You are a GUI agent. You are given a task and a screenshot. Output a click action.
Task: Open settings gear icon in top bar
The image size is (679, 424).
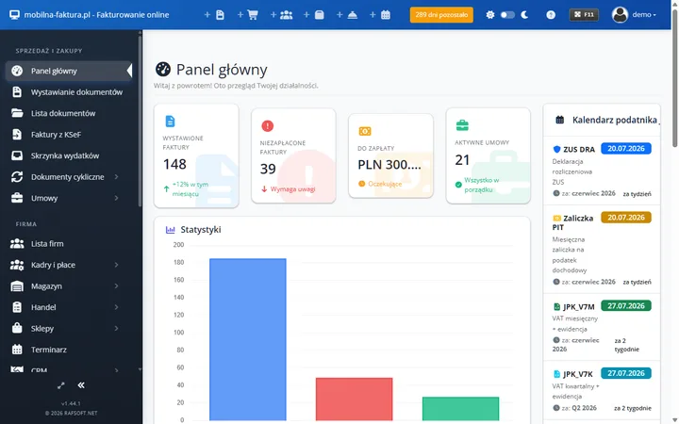pyautogui.click(x=489, y=15)
